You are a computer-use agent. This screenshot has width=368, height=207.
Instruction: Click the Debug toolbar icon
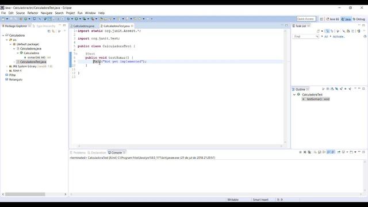click(68, 19)
